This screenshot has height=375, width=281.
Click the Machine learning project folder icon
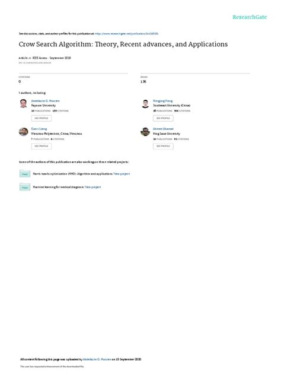point(25,187)
